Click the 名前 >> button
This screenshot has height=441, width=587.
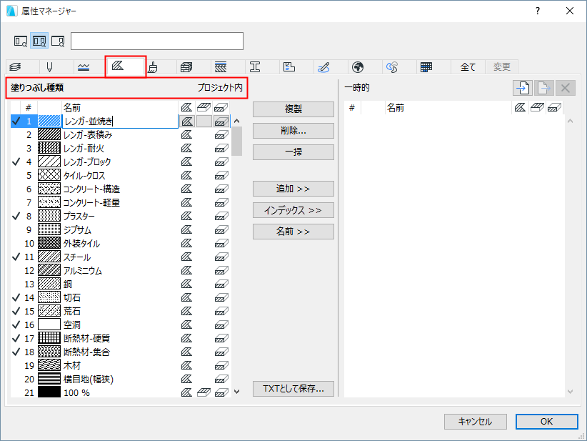293,232
